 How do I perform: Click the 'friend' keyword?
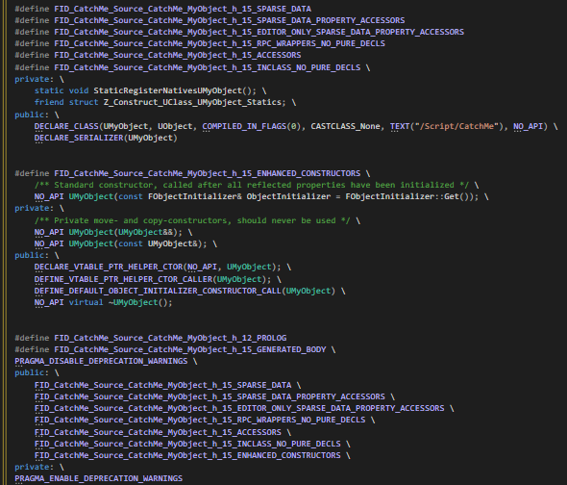(49, 102)
